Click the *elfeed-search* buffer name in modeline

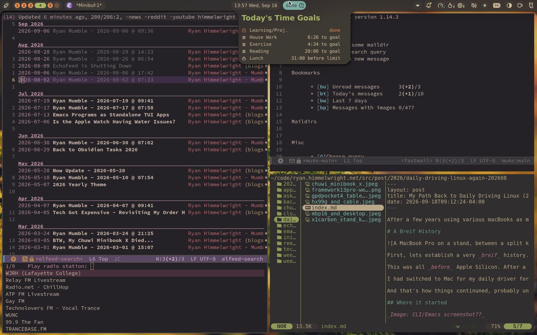tap(59, 259)
